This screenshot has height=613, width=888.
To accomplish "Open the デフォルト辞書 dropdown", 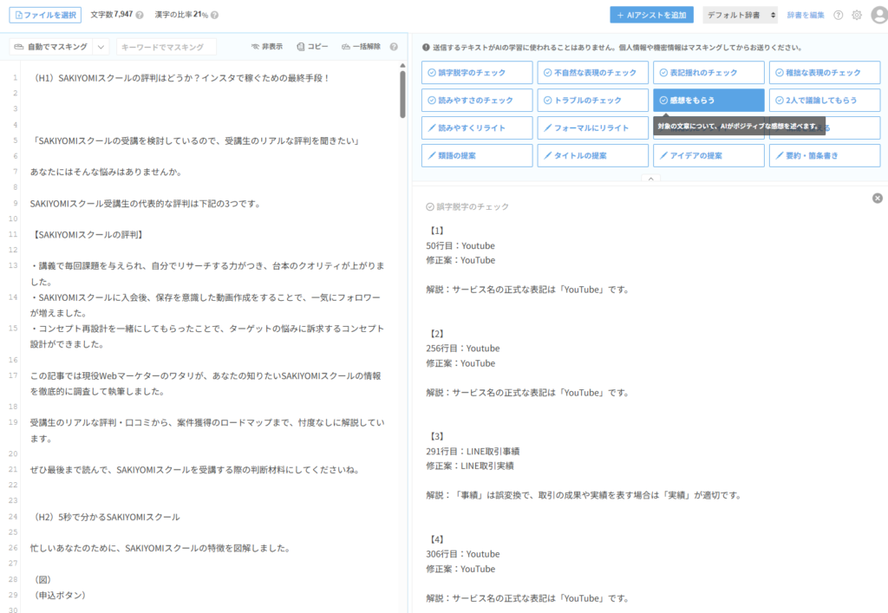I will 741,16.
